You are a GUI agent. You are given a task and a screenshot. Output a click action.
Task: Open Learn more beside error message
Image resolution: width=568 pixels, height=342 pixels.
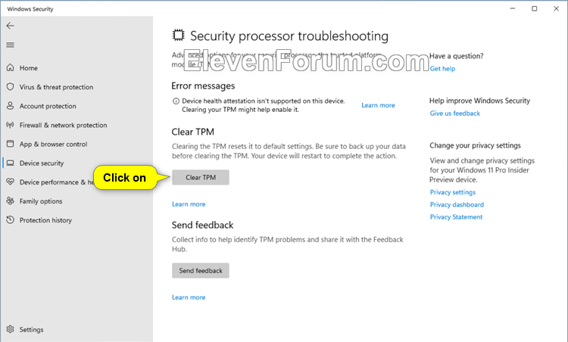click(378, 105)
